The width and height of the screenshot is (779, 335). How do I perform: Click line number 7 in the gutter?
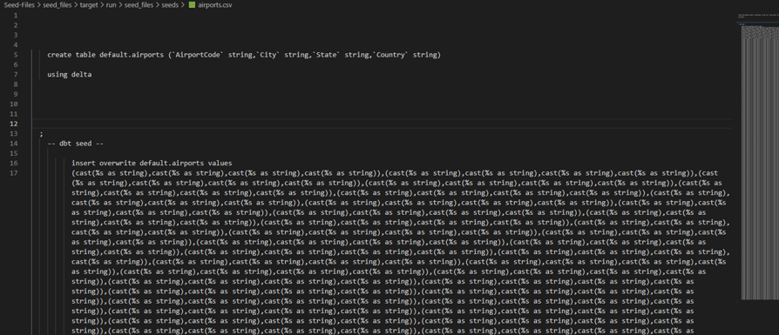[x=16, y=75]
